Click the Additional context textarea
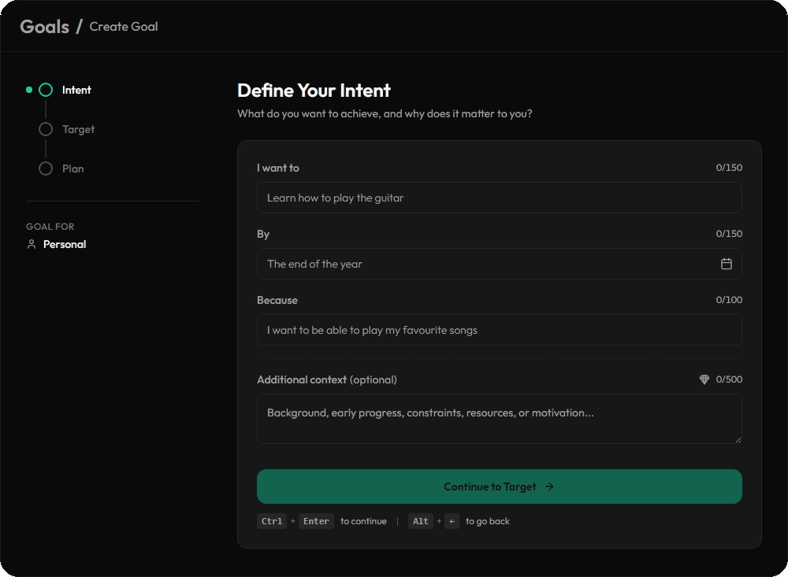 pyautogui.click(x=499, y=418)
